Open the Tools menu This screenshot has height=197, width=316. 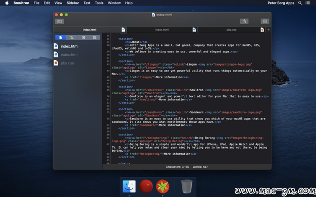click(99, 3)
